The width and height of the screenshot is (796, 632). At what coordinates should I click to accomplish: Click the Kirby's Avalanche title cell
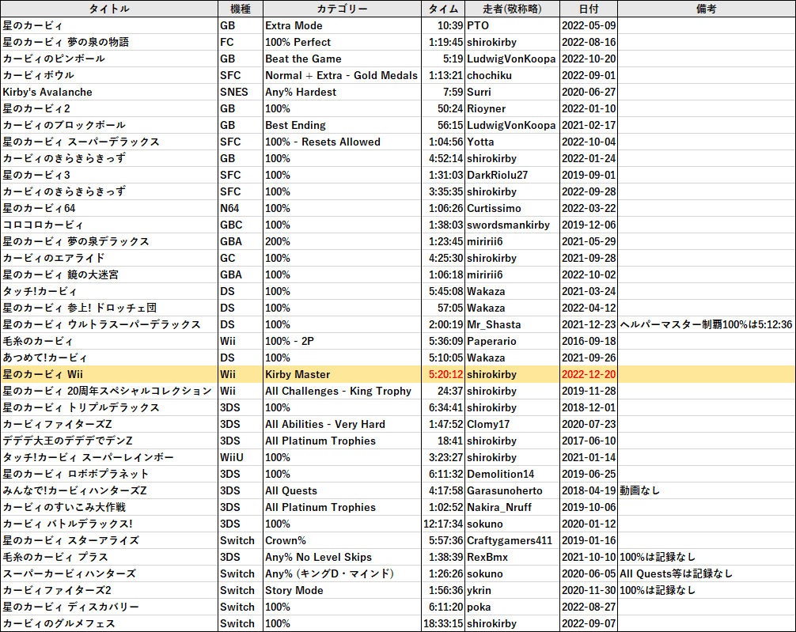109,92
